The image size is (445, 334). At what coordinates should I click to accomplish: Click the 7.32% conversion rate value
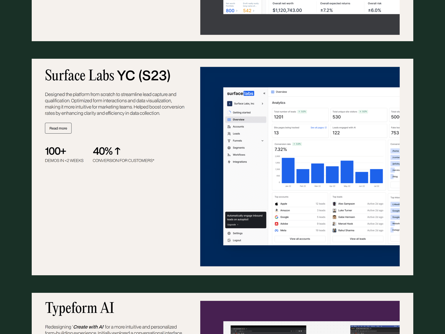click(281, 149)
